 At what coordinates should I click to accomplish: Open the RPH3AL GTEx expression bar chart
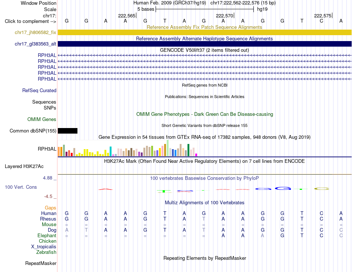[x=127, y=148]
